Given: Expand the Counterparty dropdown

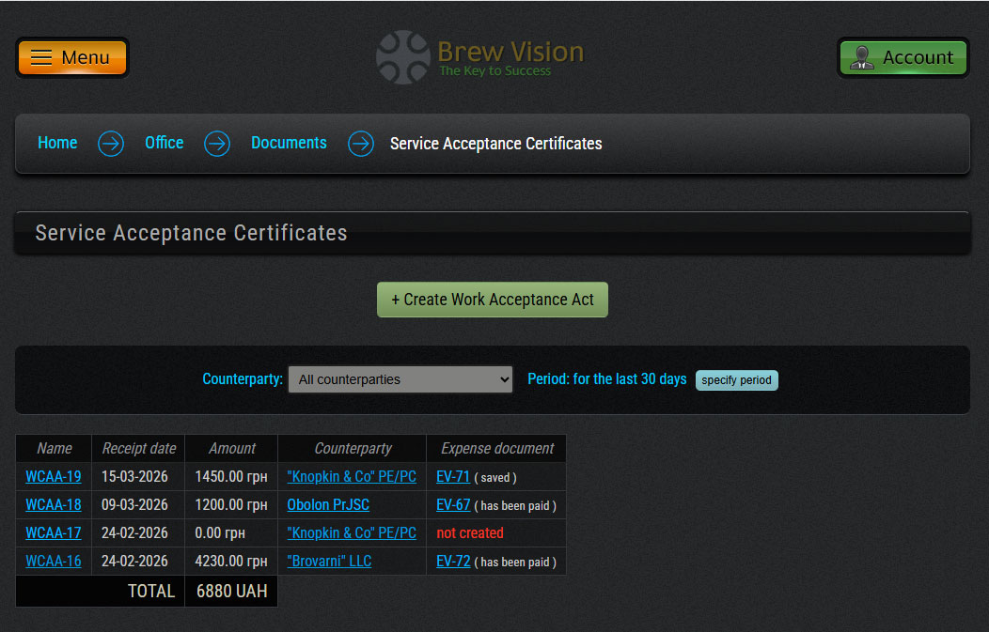Looking at the screenshot, I should click(x=400, y=379).
